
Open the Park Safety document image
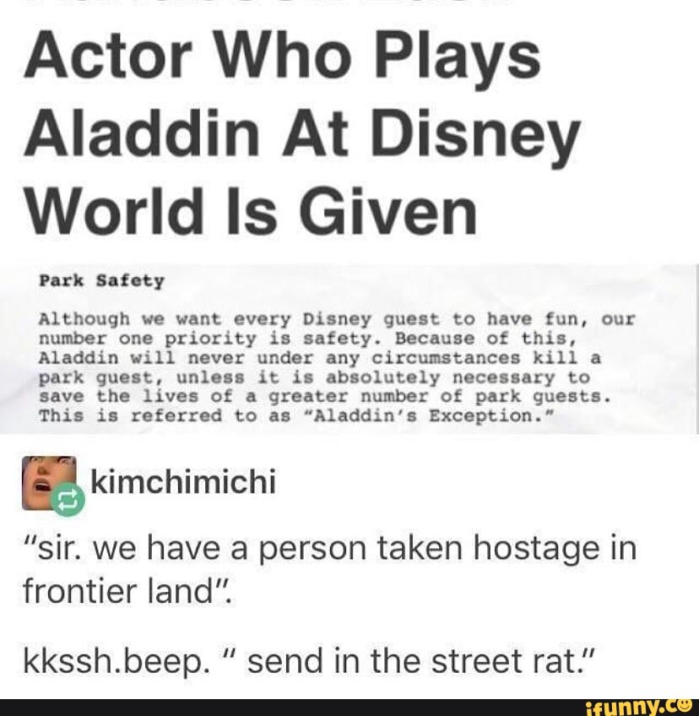[x=349, y=349]
